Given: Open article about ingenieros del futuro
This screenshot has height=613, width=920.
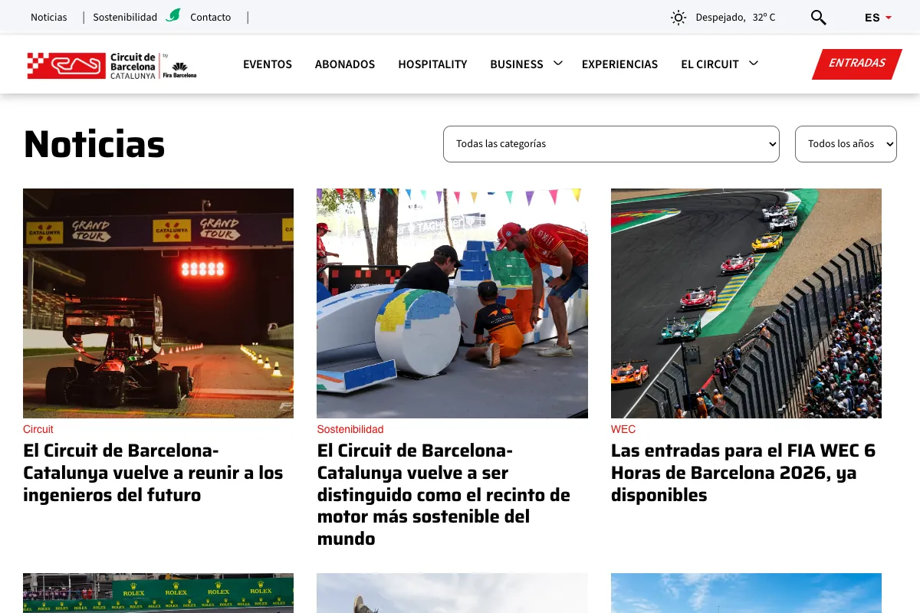Looking at the screenshot, I should 153,473.
